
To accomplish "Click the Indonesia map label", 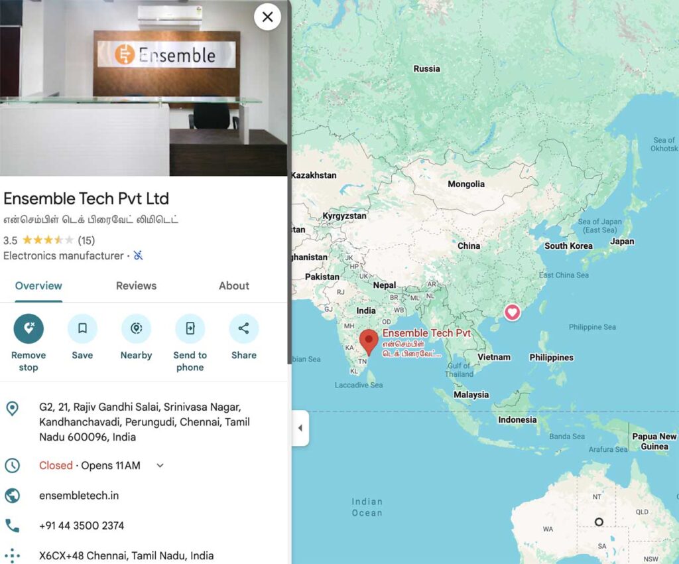I will point(517,420).
